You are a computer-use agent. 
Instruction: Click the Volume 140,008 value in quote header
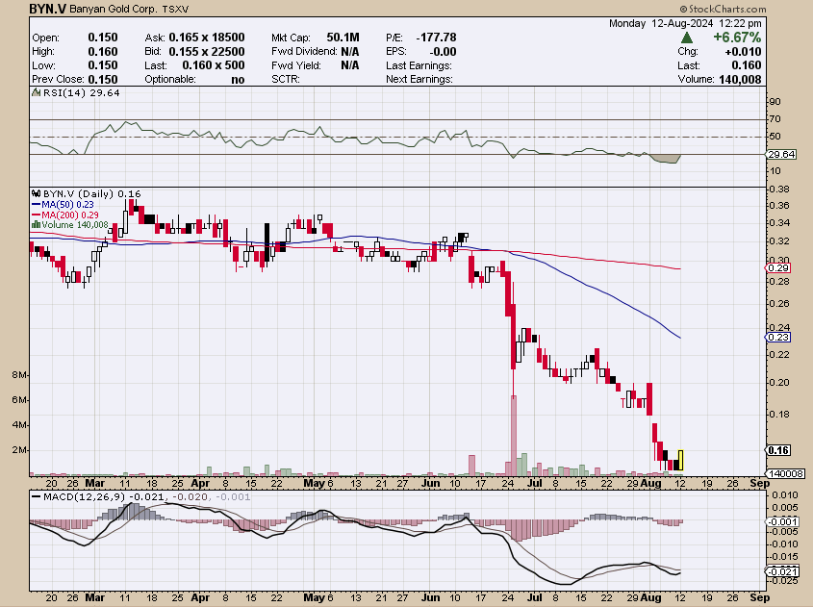click(740, 79)
